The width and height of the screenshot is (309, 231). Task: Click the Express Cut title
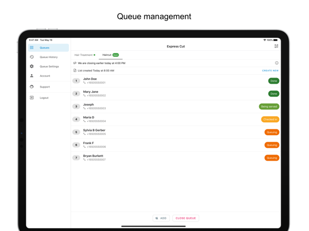176,46
